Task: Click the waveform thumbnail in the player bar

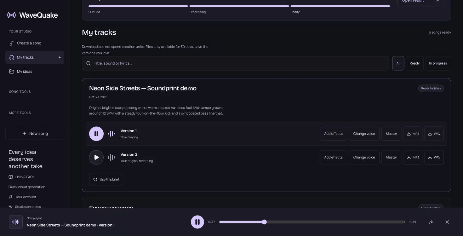Action: pos(16,222)
